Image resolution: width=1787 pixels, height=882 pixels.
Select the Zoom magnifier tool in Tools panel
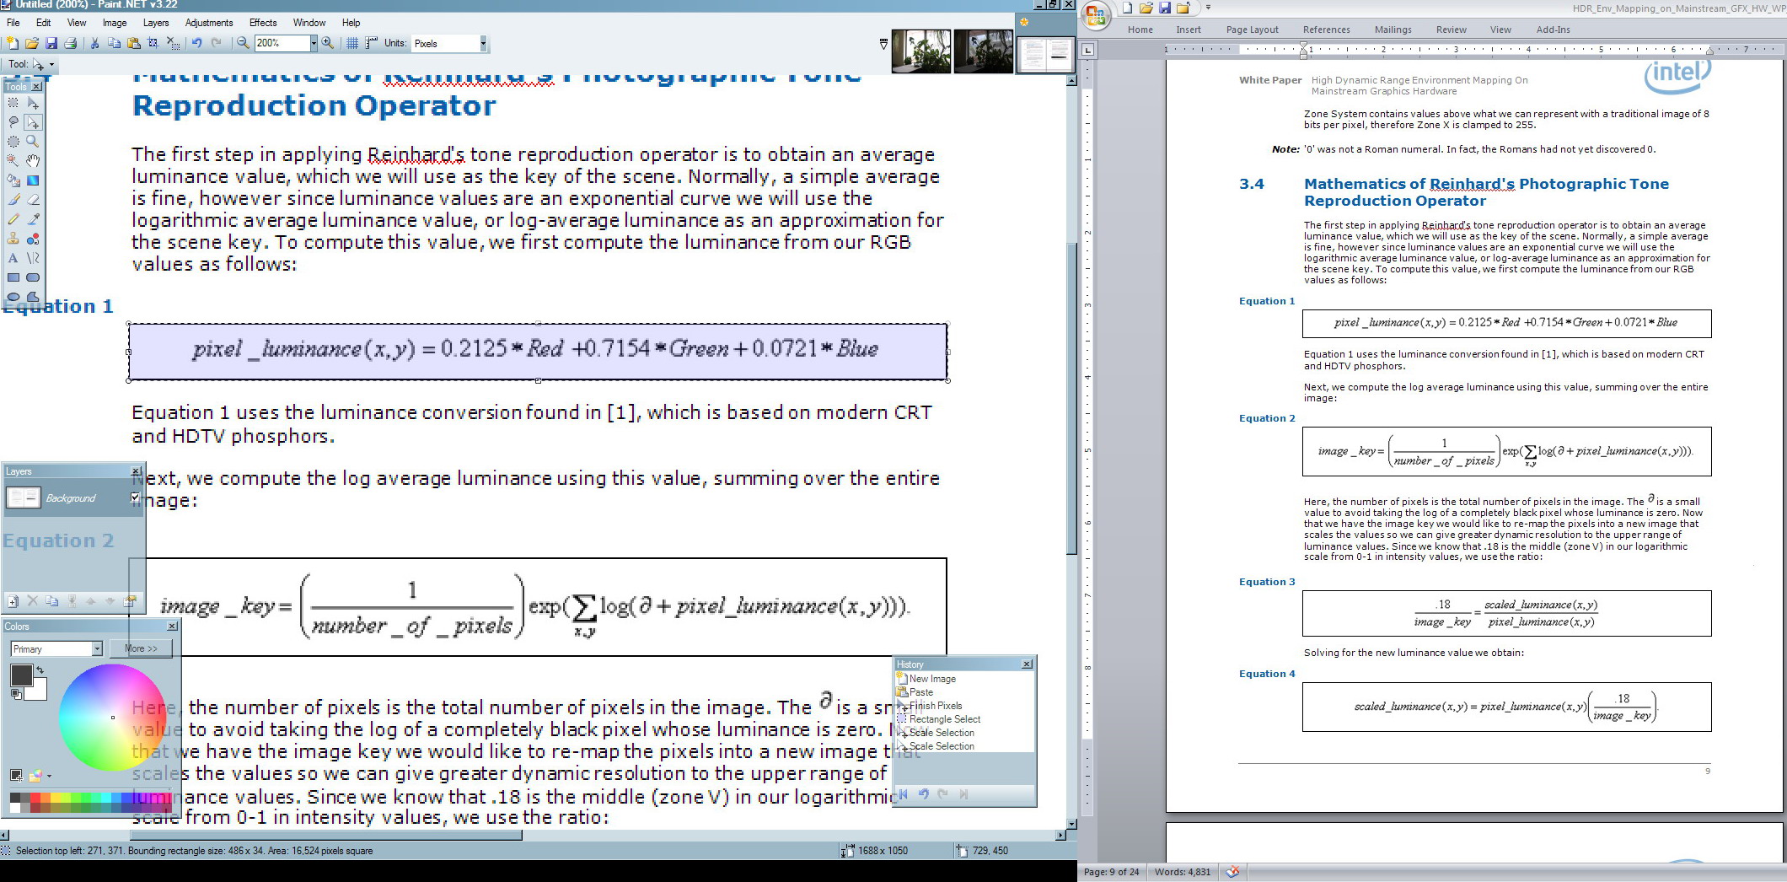pyautogui.click(x=33, y=141)
